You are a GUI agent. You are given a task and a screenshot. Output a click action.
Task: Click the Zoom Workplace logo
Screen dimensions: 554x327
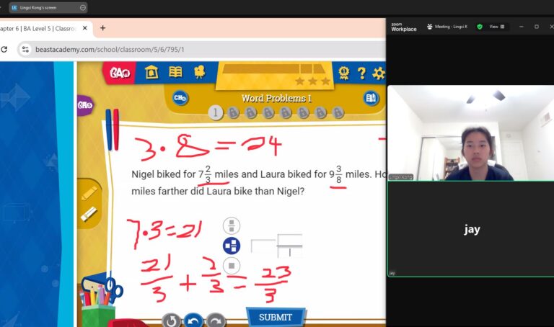pos(403,27)
